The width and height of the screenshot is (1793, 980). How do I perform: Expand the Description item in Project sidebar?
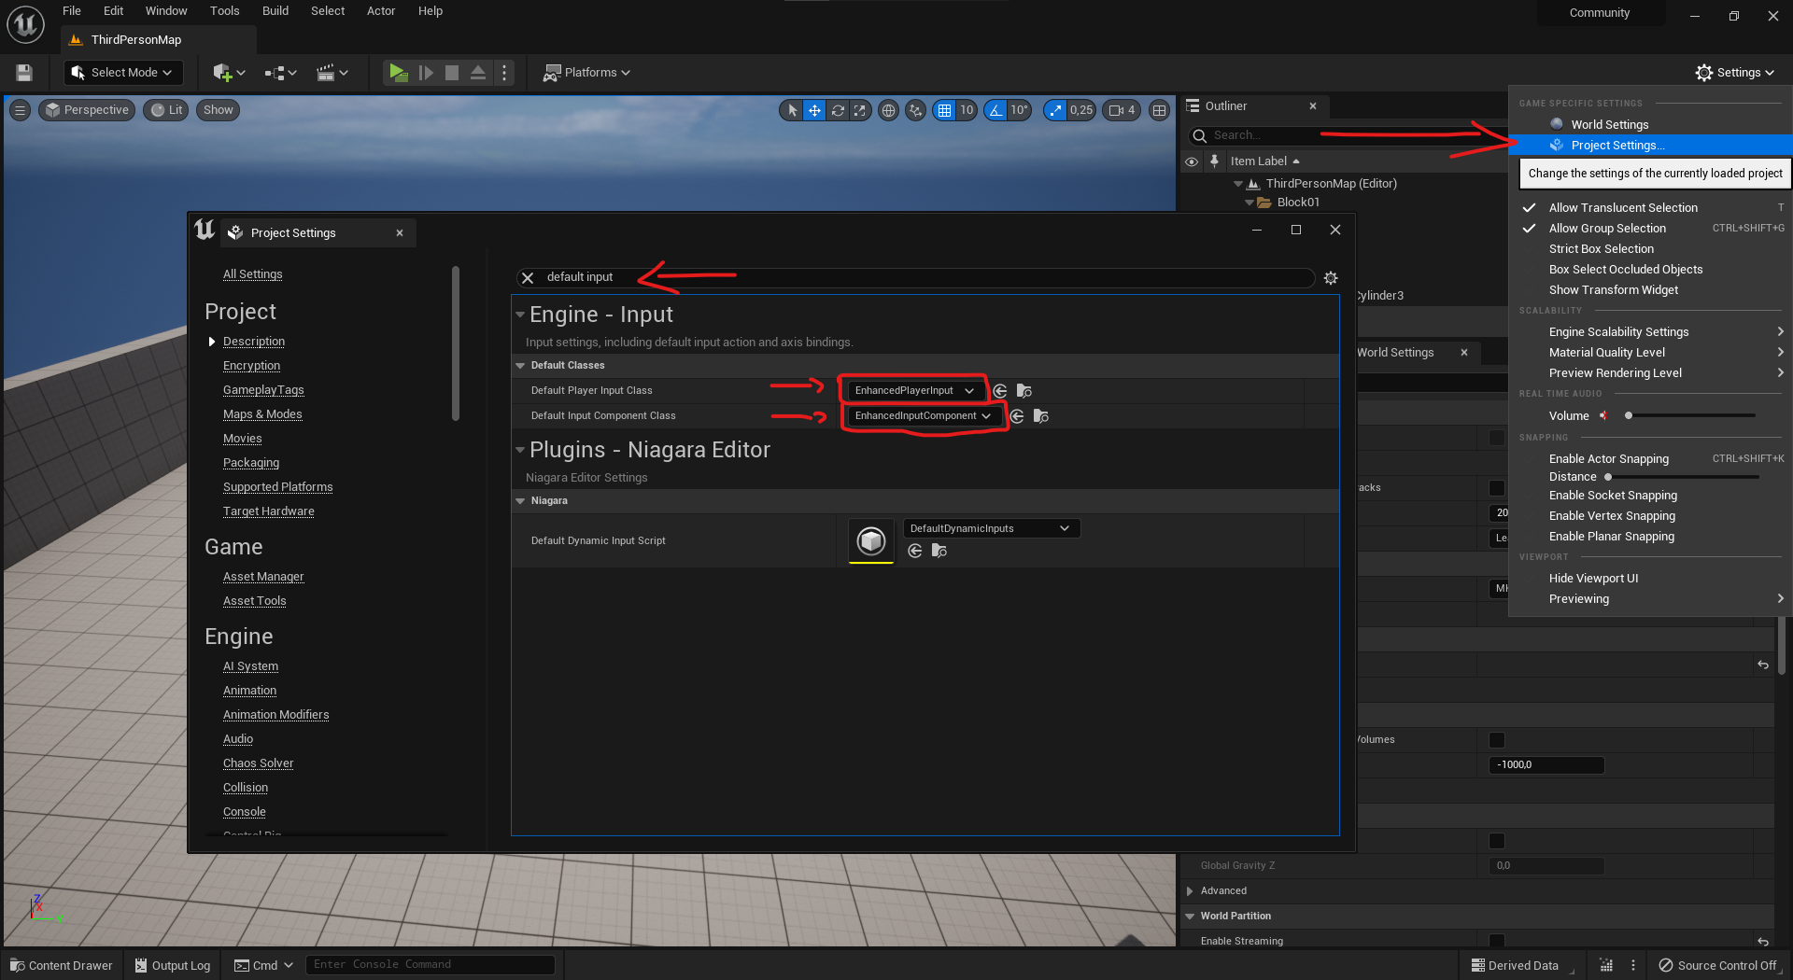[212, 342]
